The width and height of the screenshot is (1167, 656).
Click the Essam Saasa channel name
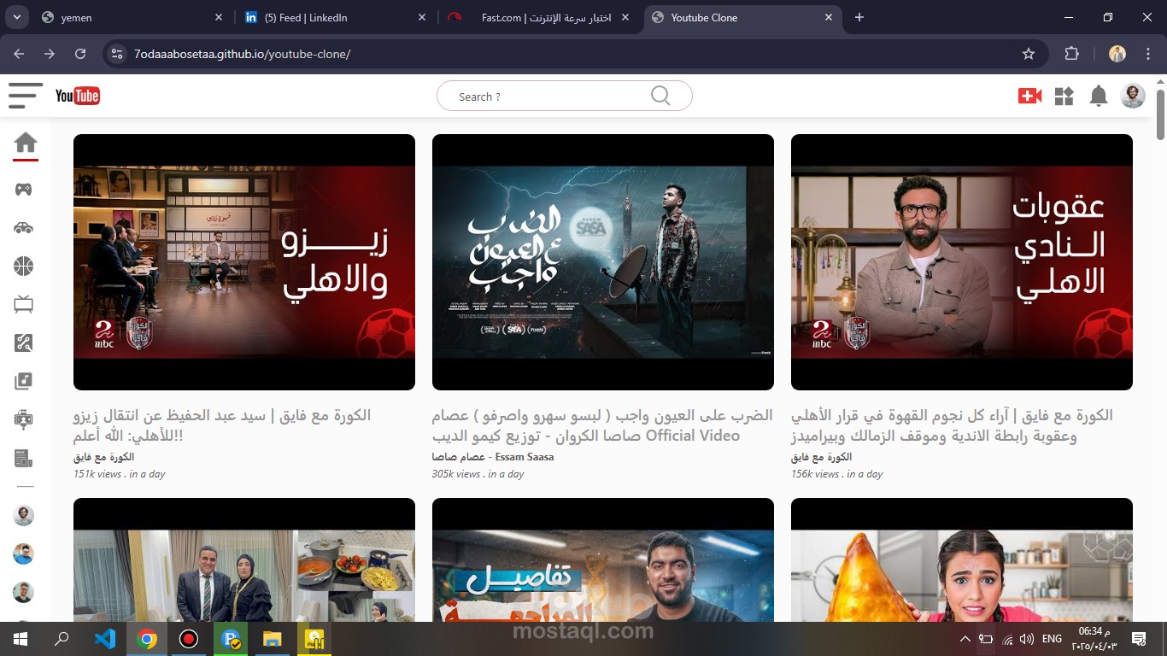[x=493, y=457]
